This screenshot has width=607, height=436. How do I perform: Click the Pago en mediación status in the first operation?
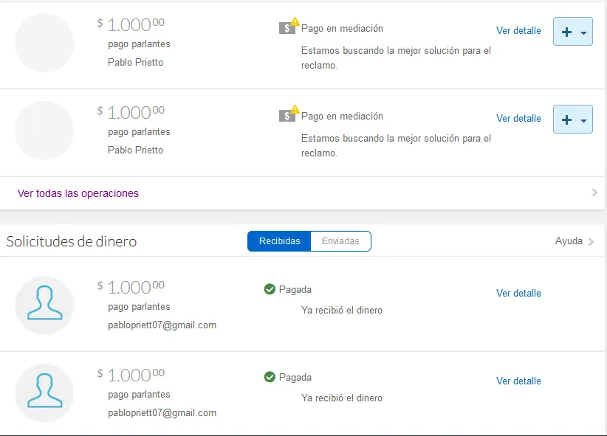click(x=342, y=29)
